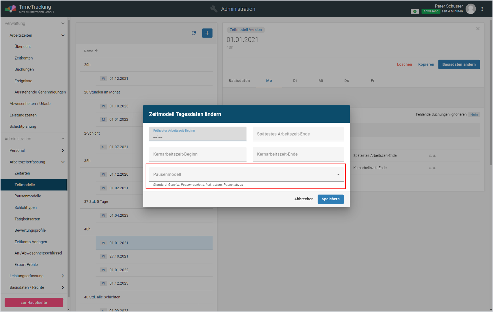Click the Kernarbeitszeit-Beginn field

[x=197, y=154]
